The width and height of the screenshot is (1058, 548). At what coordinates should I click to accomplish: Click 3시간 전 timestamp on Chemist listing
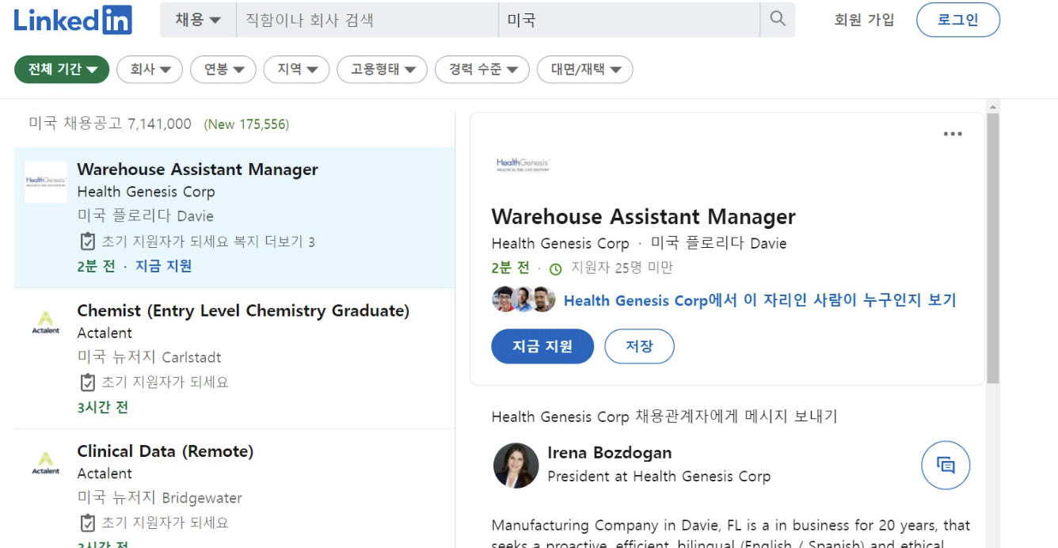pyautogui.click(x=103, y=408)
